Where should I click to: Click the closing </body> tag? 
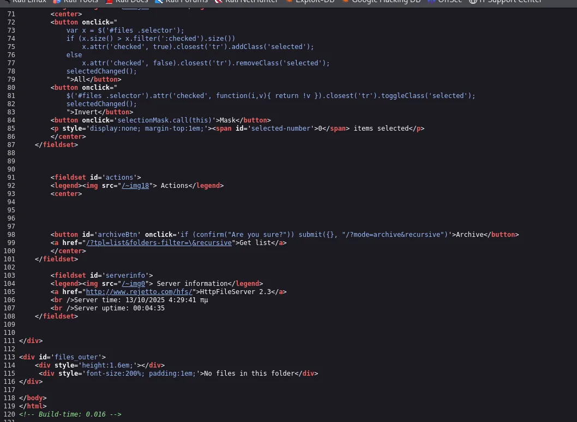click(x=33, y=397)
